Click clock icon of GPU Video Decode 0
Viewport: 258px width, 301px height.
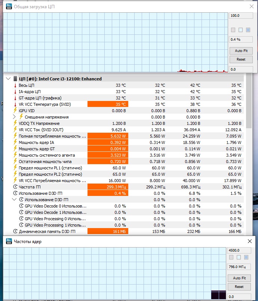coord(21,206)
